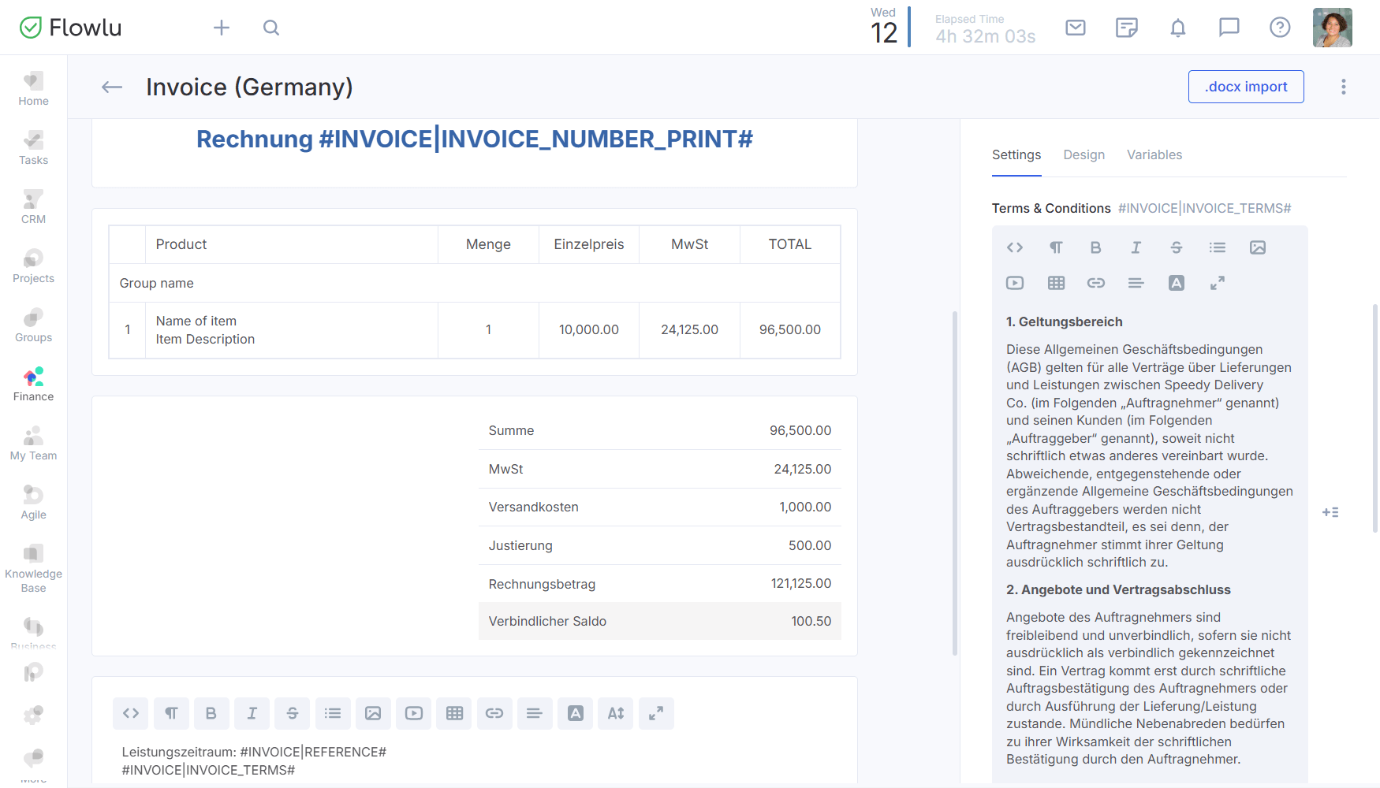Open Agile in the sidebar
This screenshot has width=1380, height=788.
[33, 503]
